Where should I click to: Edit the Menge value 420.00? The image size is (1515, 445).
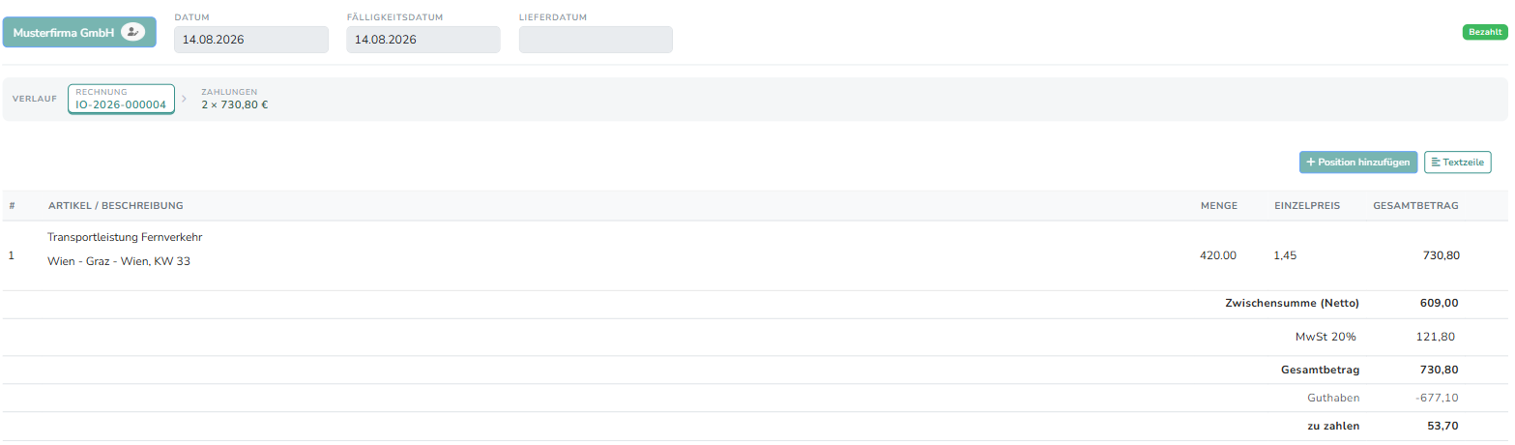pyautogui.click(x=1217, y=255)
